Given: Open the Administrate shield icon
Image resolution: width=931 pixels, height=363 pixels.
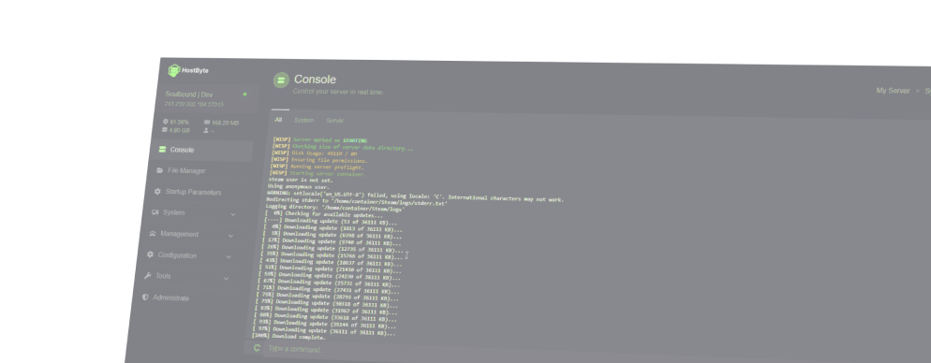Looking at the screenshot, I should click(145, 298).
